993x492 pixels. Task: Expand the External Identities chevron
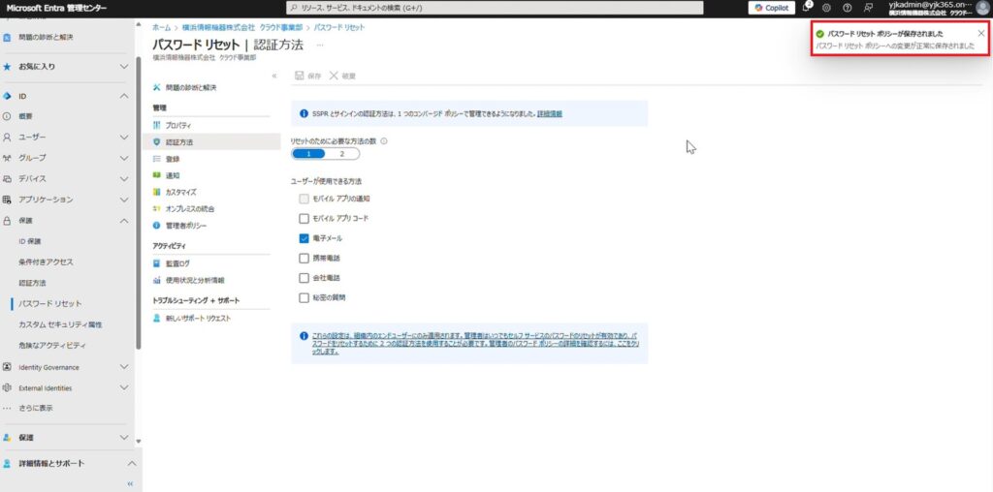[x=124, y=387]
